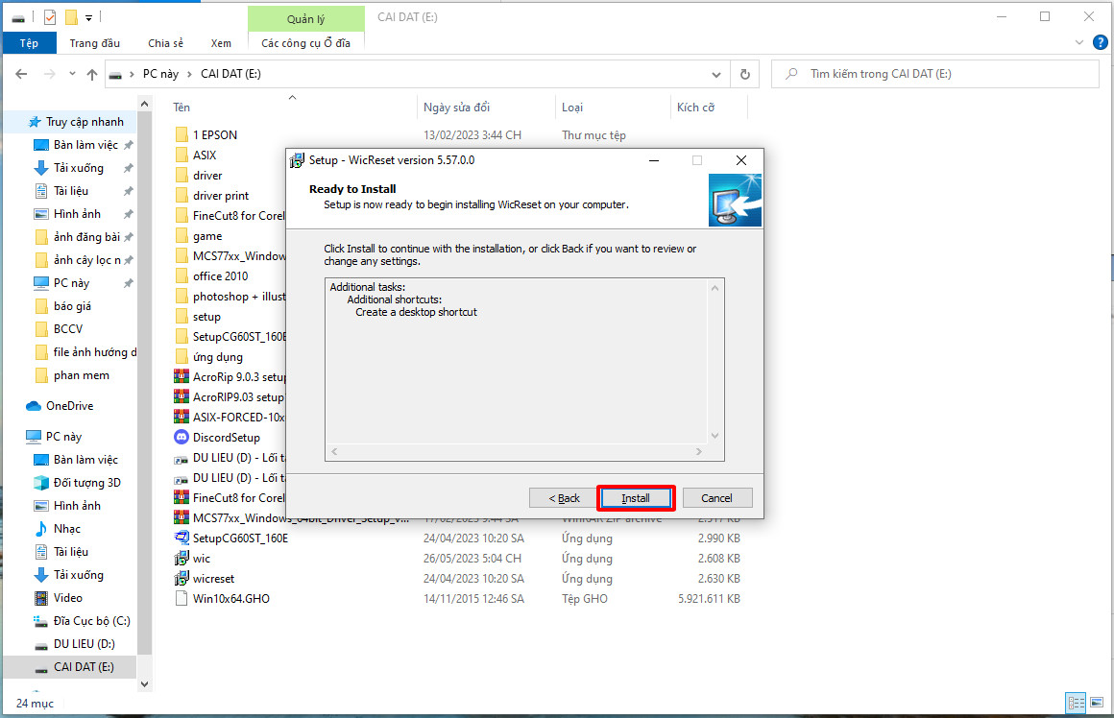Select the wic application file icon
The image size is (1114, 718).
(182, 559)
